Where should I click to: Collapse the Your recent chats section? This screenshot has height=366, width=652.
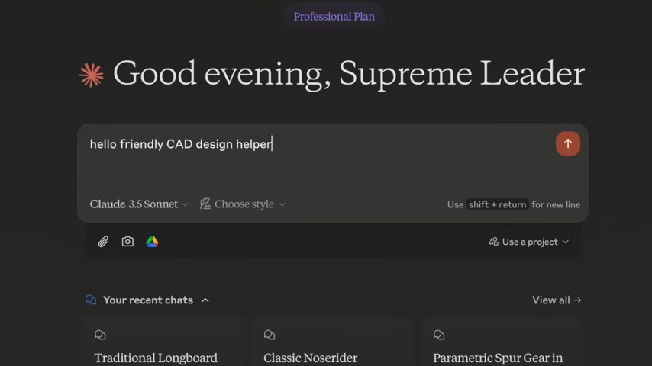coord(205,300)
